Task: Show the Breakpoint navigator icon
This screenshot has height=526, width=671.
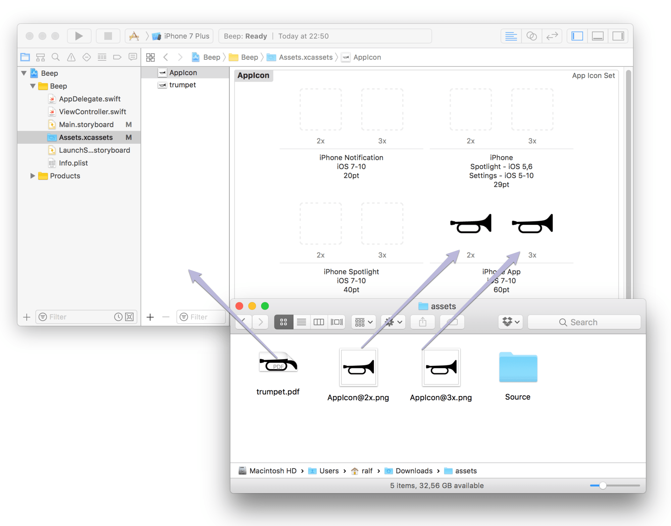Action: coord(117,57)
